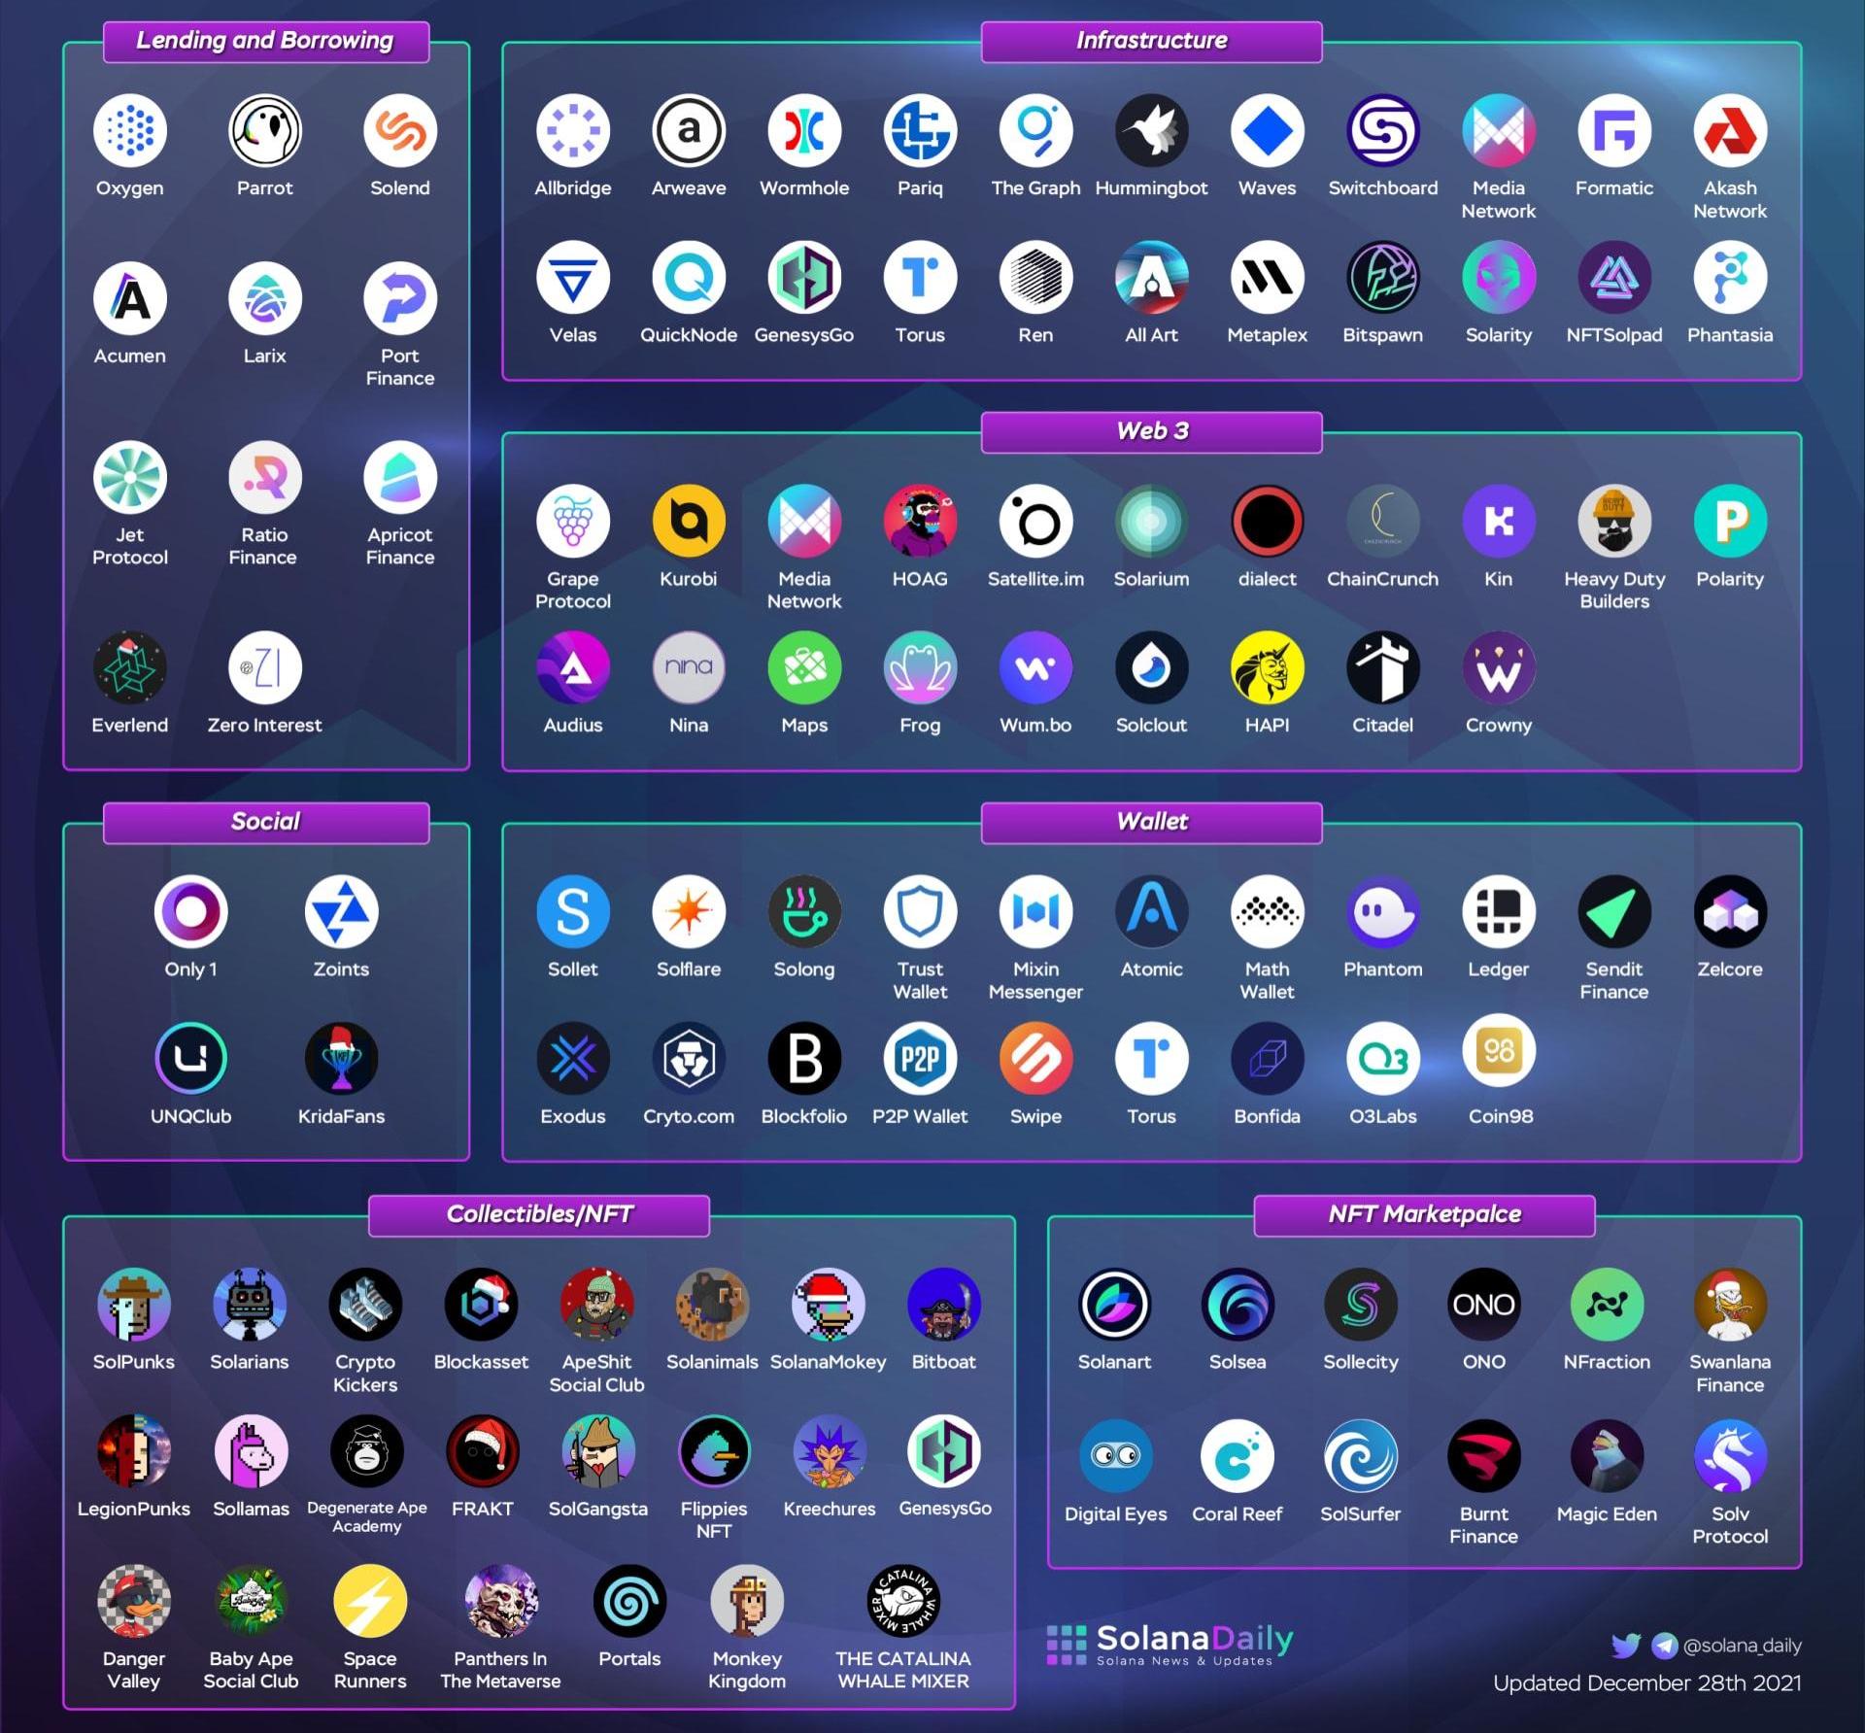
Task: Click the Telegram icon near the handle
Action: (1664, 1646)
